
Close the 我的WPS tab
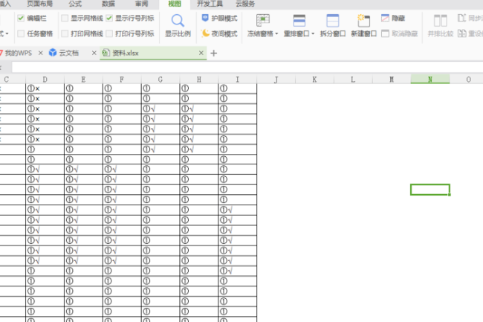(x=40, y=53)
